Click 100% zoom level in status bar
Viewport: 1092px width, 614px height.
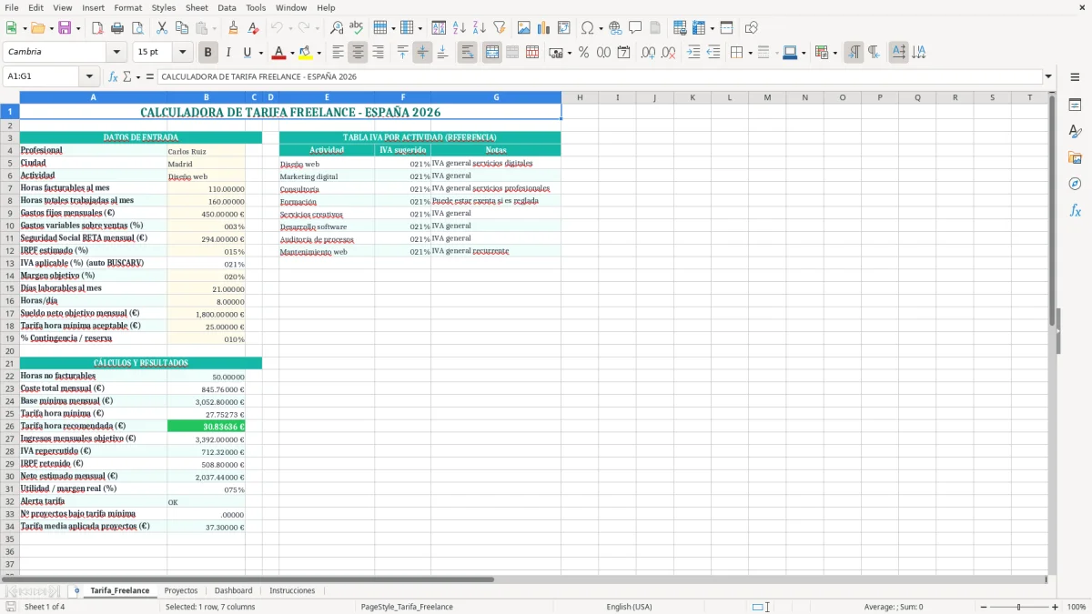tap(1077, 607)
